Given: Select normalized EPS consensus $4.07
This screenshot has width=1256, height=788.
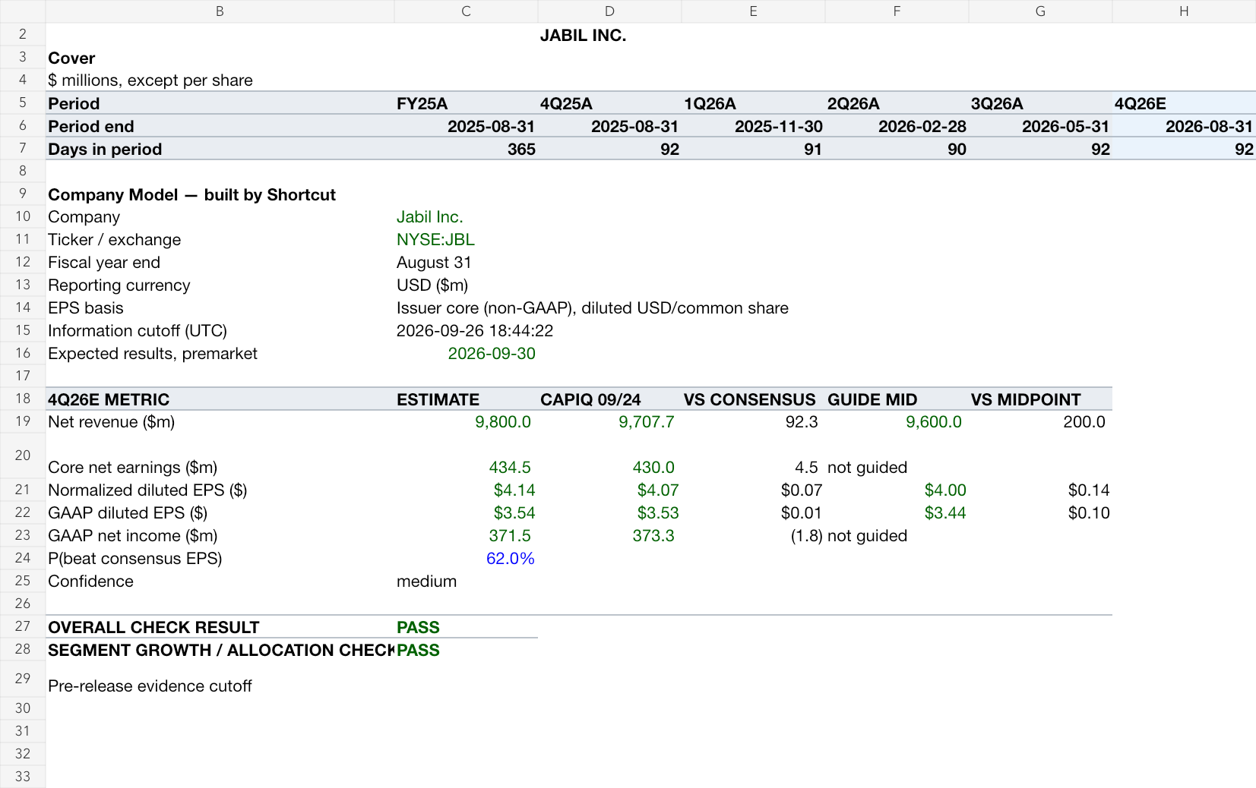Looking at the screenshot, I should 609,490.
